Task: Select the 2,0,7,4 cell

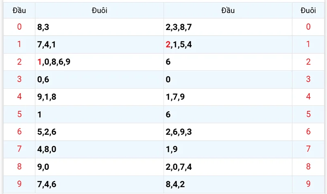Action: 179,167
